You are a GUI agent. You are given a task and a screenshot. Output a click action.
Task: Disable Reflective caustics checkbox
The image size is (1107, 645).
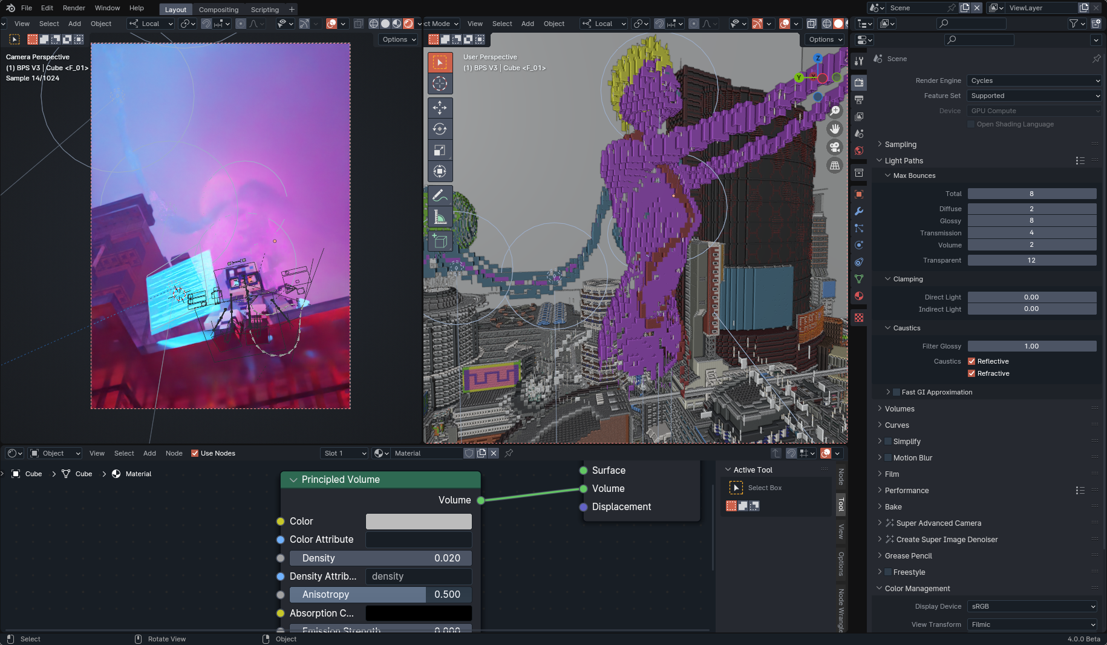971,361
